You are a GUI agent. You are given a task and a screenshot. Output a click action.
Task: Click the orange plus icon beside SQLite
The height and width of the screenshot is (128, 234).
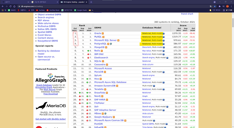pos(103,61)
